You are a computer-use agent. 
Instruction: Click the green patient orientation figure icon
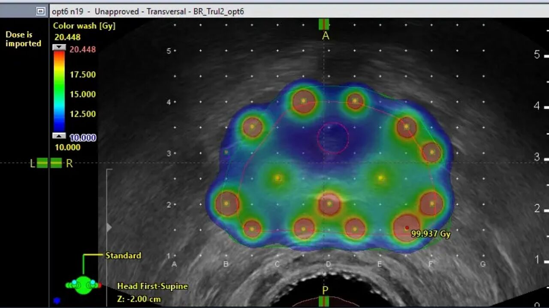coord(83,284)
